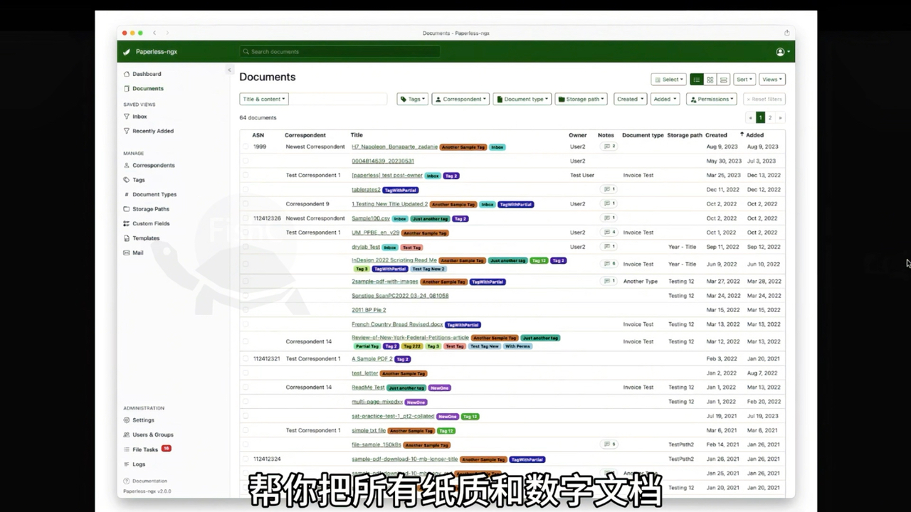The image size is (911, 512).
Task: Open the Sample100.csv document link
Action: point(370,218)
